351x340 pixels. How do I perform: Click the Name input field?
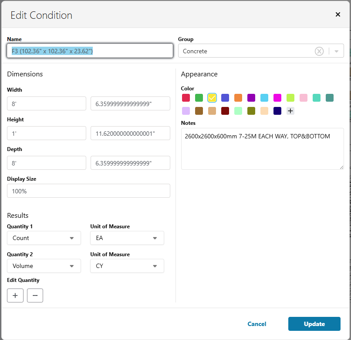[90, 51]
